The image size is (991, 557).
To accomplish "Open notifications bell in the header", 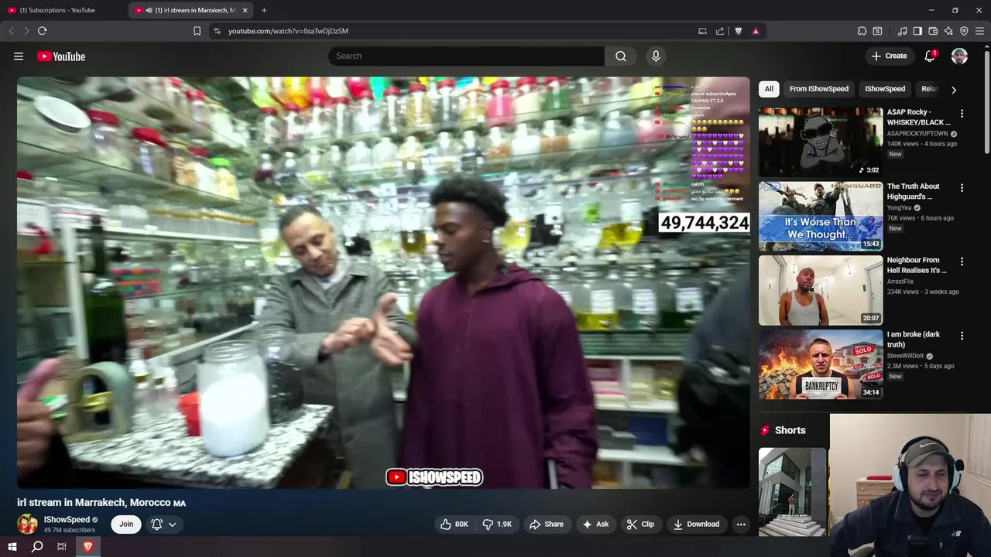I will coord(930,56).
